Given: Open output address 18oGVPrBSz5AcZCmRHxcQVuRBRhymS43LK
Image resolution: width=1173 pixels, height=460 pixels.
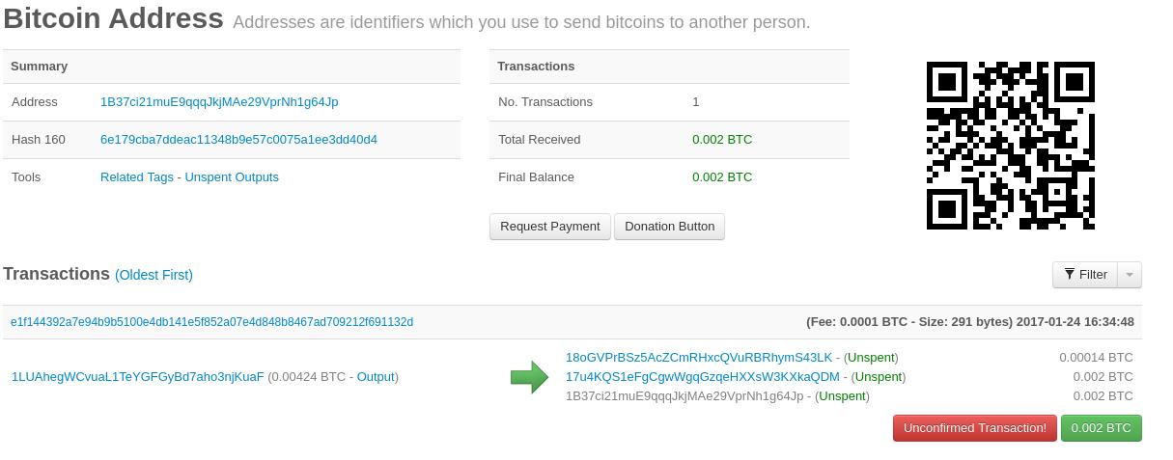Looking at the screenshot, I should (x=699, y=358).
